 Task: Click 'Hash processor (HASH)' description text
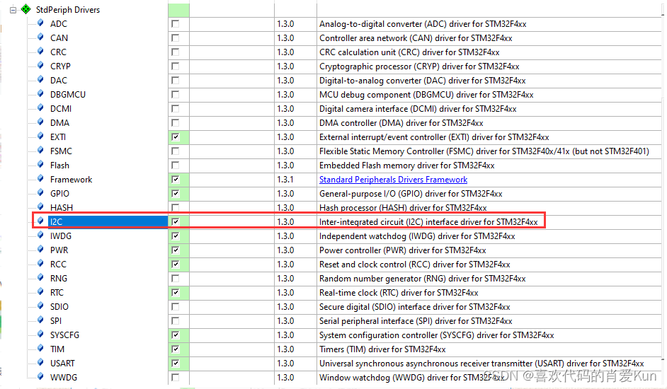[403, 207]
